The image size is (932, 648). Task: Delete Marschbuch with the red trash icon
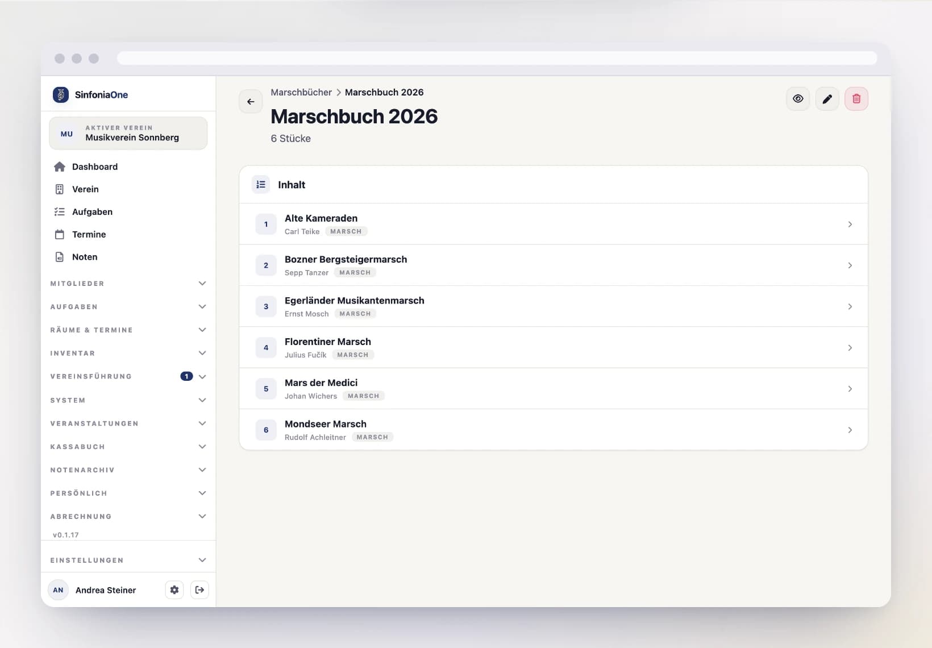click(x=856, y=99)
